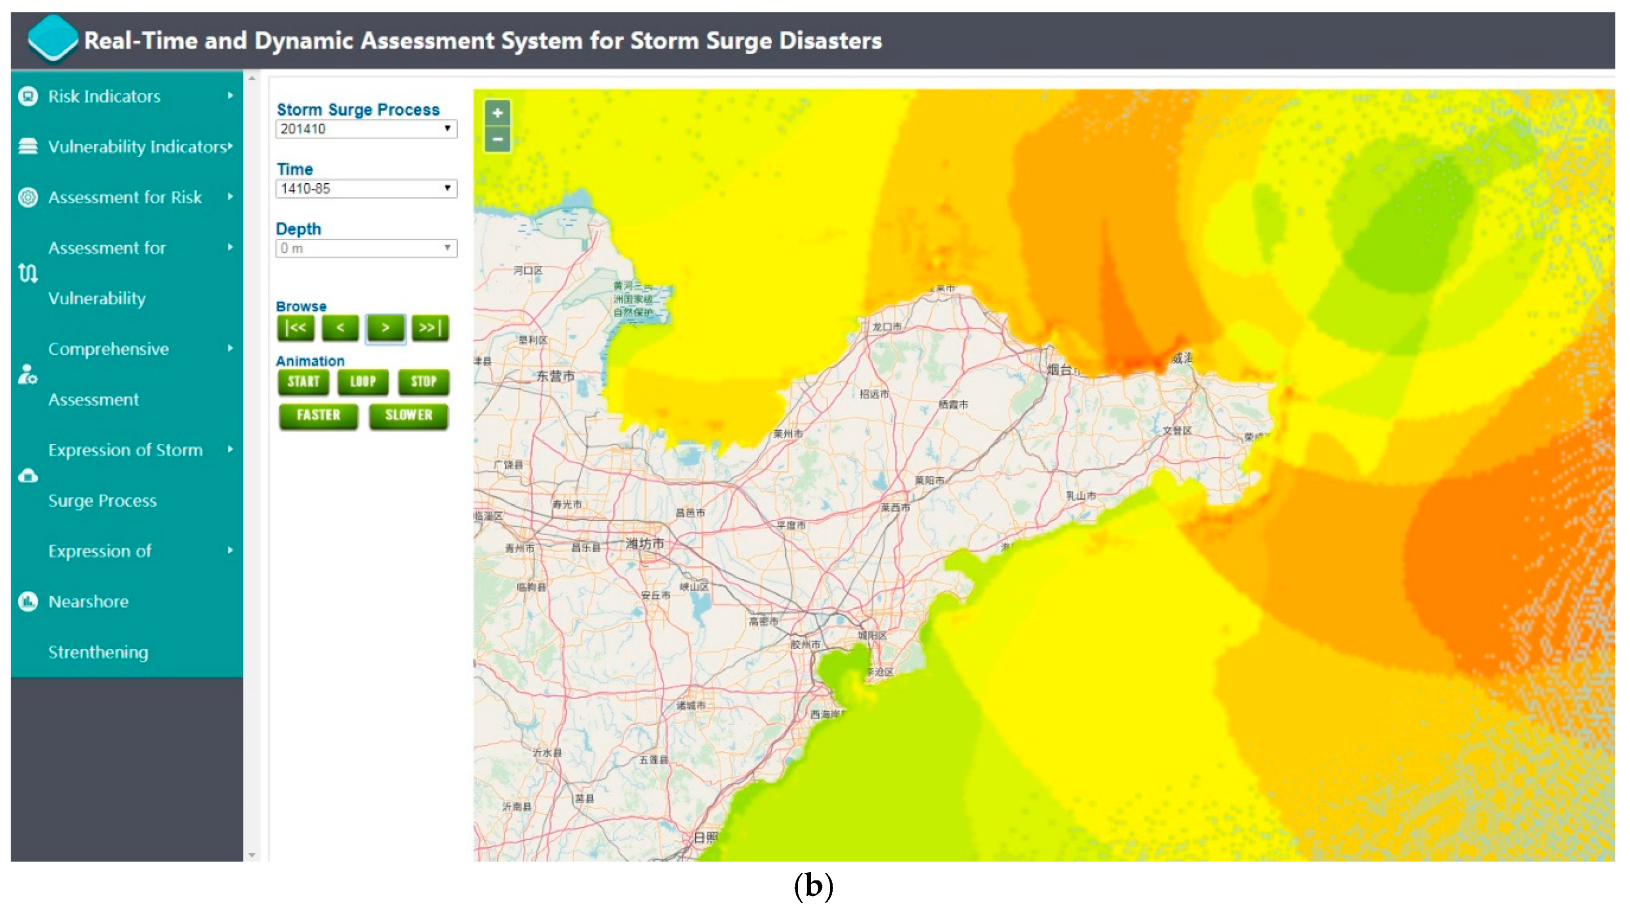This screenshot has width=1630, height=909.
Task: Click the sidebar scrollbar down arrow
Action: click(x=252, y=854)
